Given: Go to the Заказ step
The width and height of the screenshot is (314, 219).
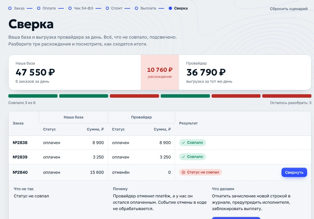Looking at the screenshot, I should pyautogui.click(x=16, y=8).
